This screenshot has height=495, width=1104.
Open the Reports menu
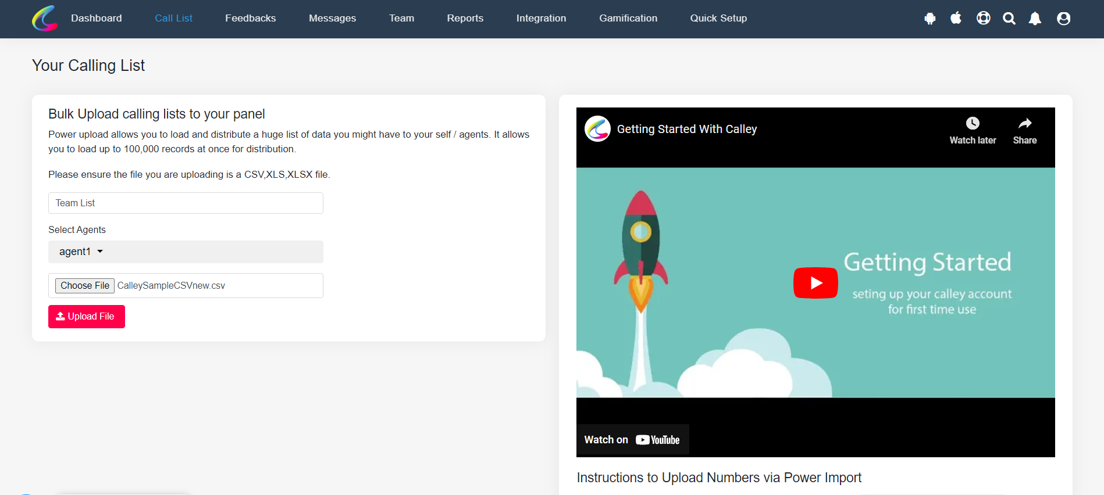465,18
